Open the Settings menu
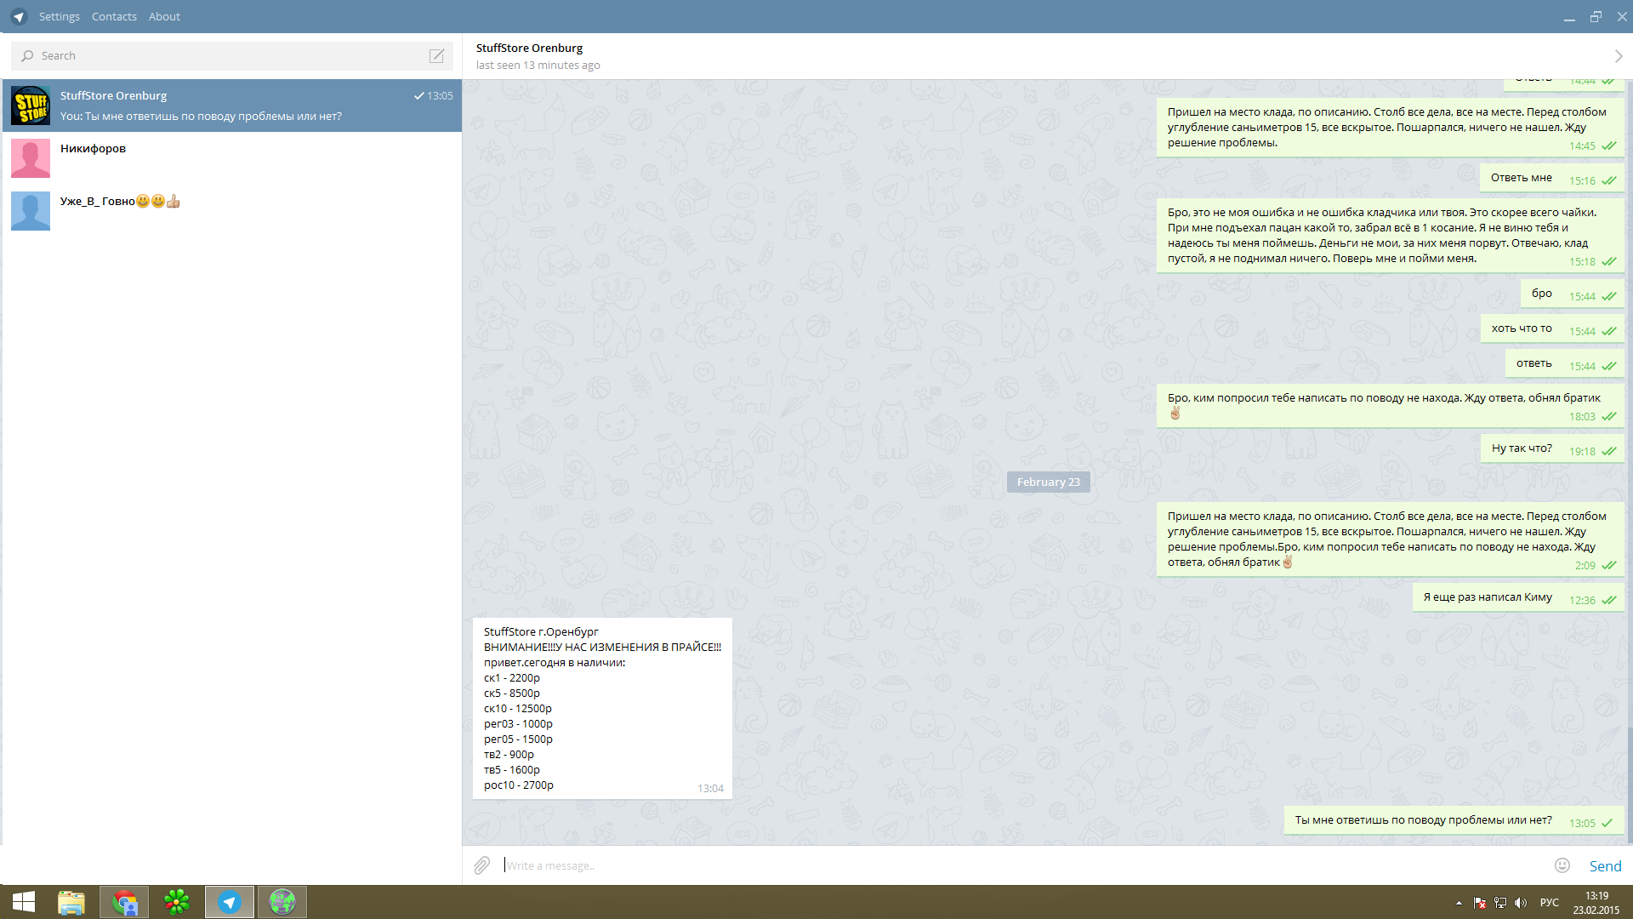 60,16
